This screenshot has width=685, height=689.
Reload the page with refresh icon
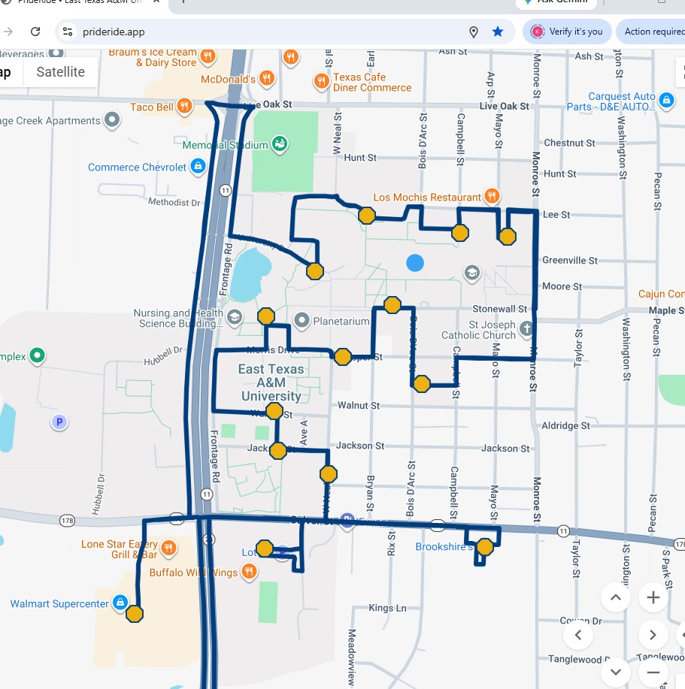coord(35,32)
